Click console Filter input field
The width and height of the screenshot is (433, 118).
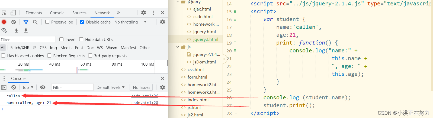click(x=72, y=87)
